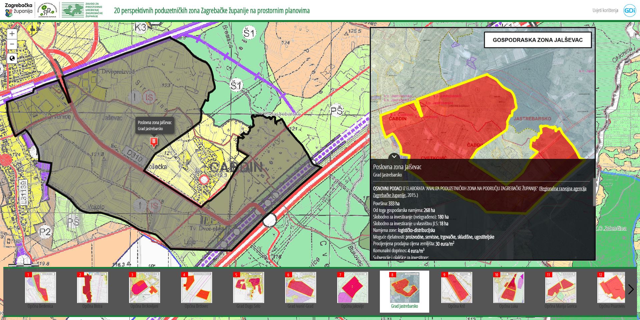Click the Gospodarska zona Jalševac map image

pos(483,93)
